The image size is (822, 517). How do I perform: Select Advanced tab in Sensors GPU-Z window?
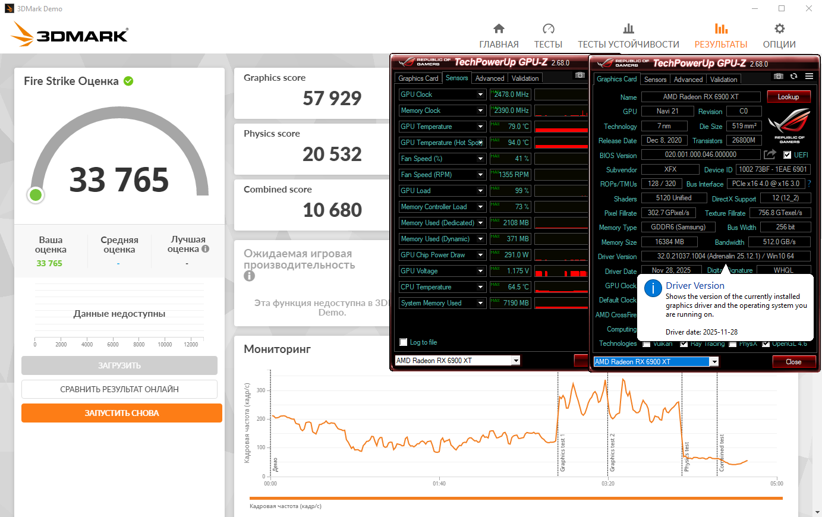[490, 78]
